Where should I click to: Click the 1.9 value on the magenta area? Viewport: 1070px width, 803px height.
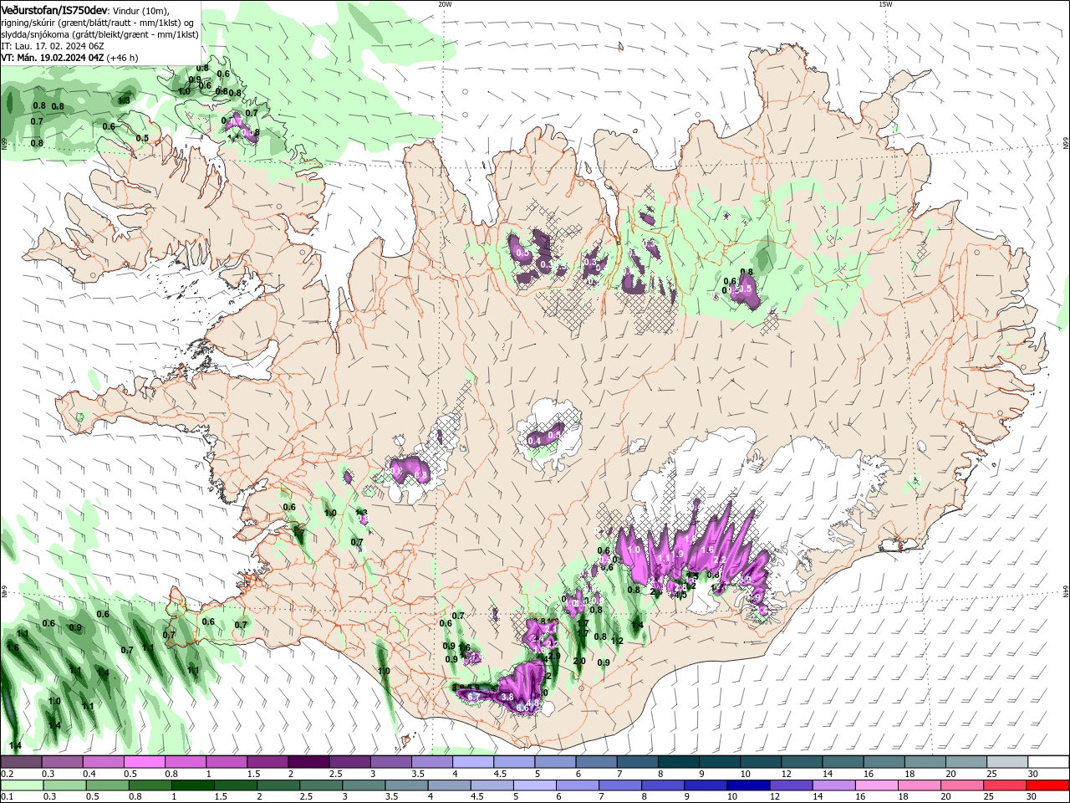pos(679,555)
